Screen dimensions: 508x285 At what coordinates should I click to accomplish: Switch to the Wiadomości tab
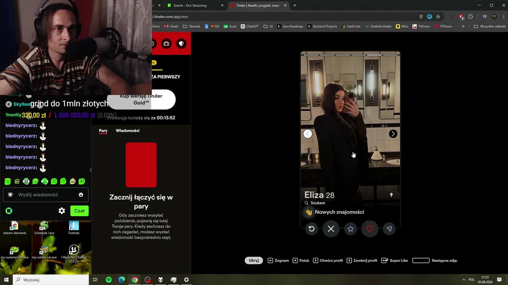tap(127, 131)
